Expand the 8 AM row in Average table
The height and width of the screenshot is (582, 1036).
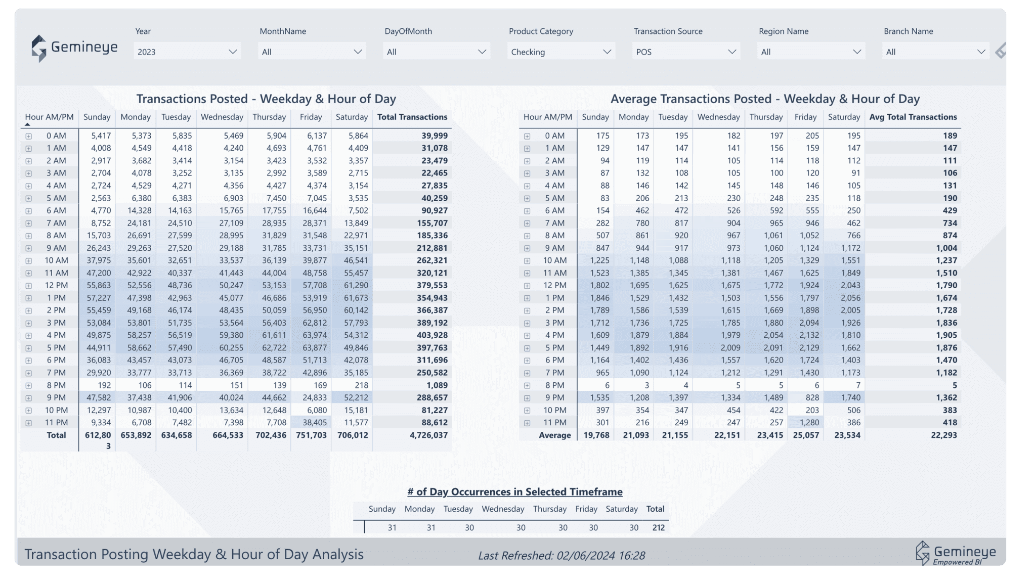(x=527, y=236)
